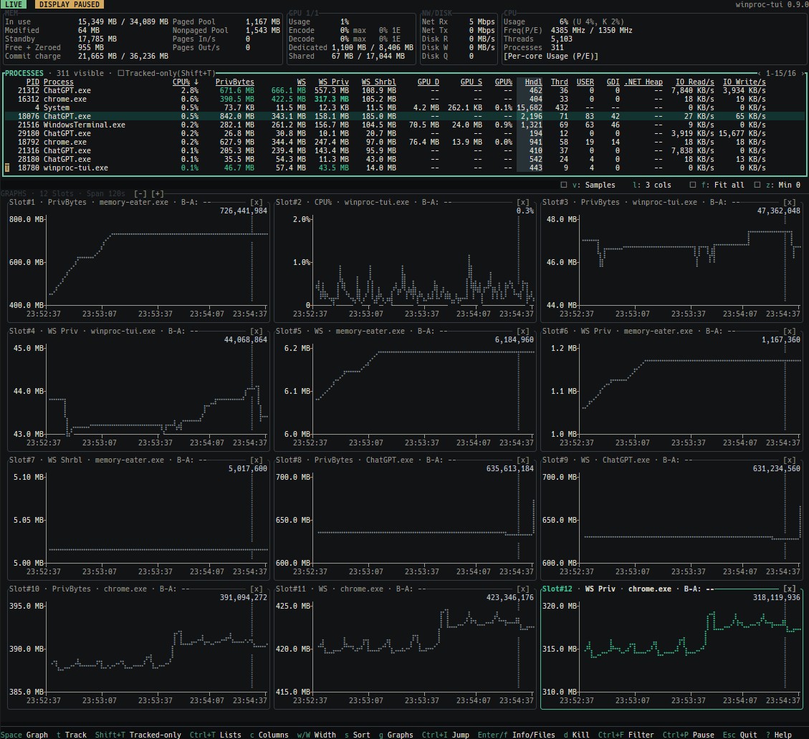Viewport: 809px width, 739px height.
Task: Toggle the LIVE mode badge
Action: (14, 4)
